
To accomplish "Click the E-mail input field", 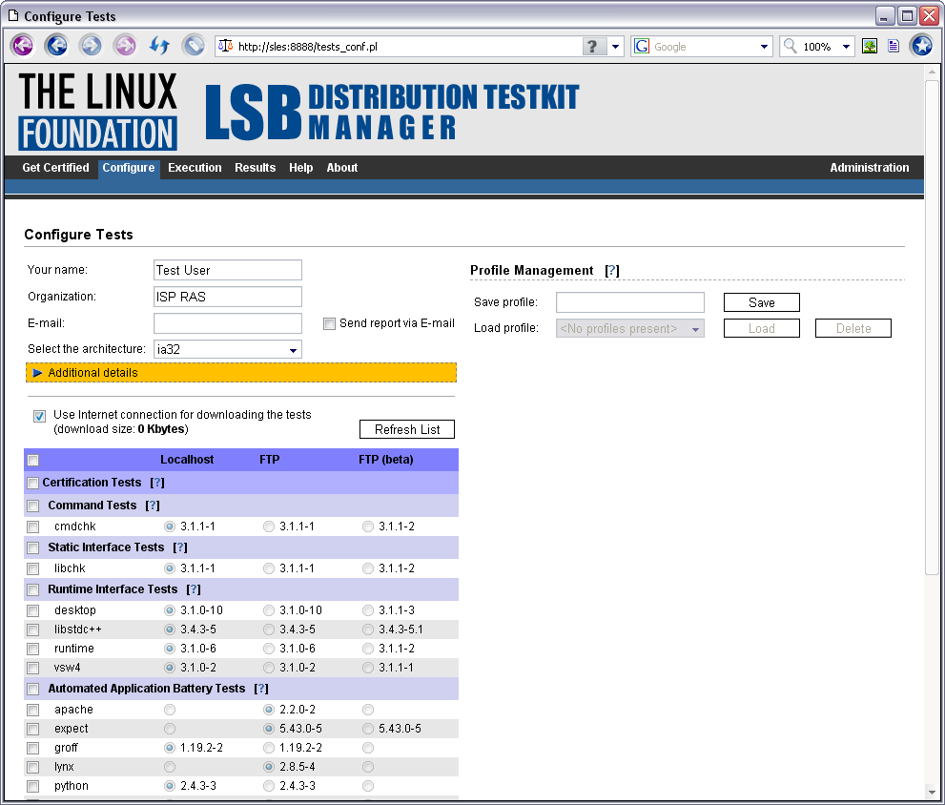I will coord(228,323).
